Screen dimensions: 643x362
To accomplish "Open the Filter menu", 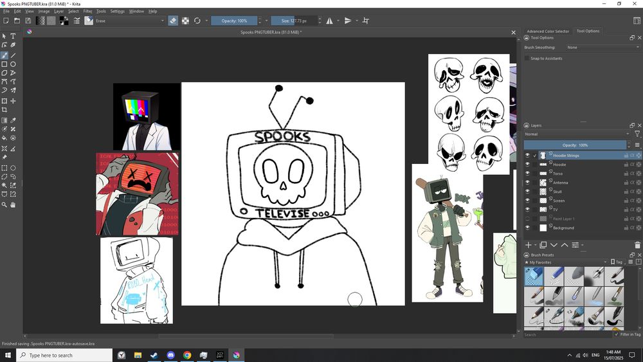I will (87, 11).
